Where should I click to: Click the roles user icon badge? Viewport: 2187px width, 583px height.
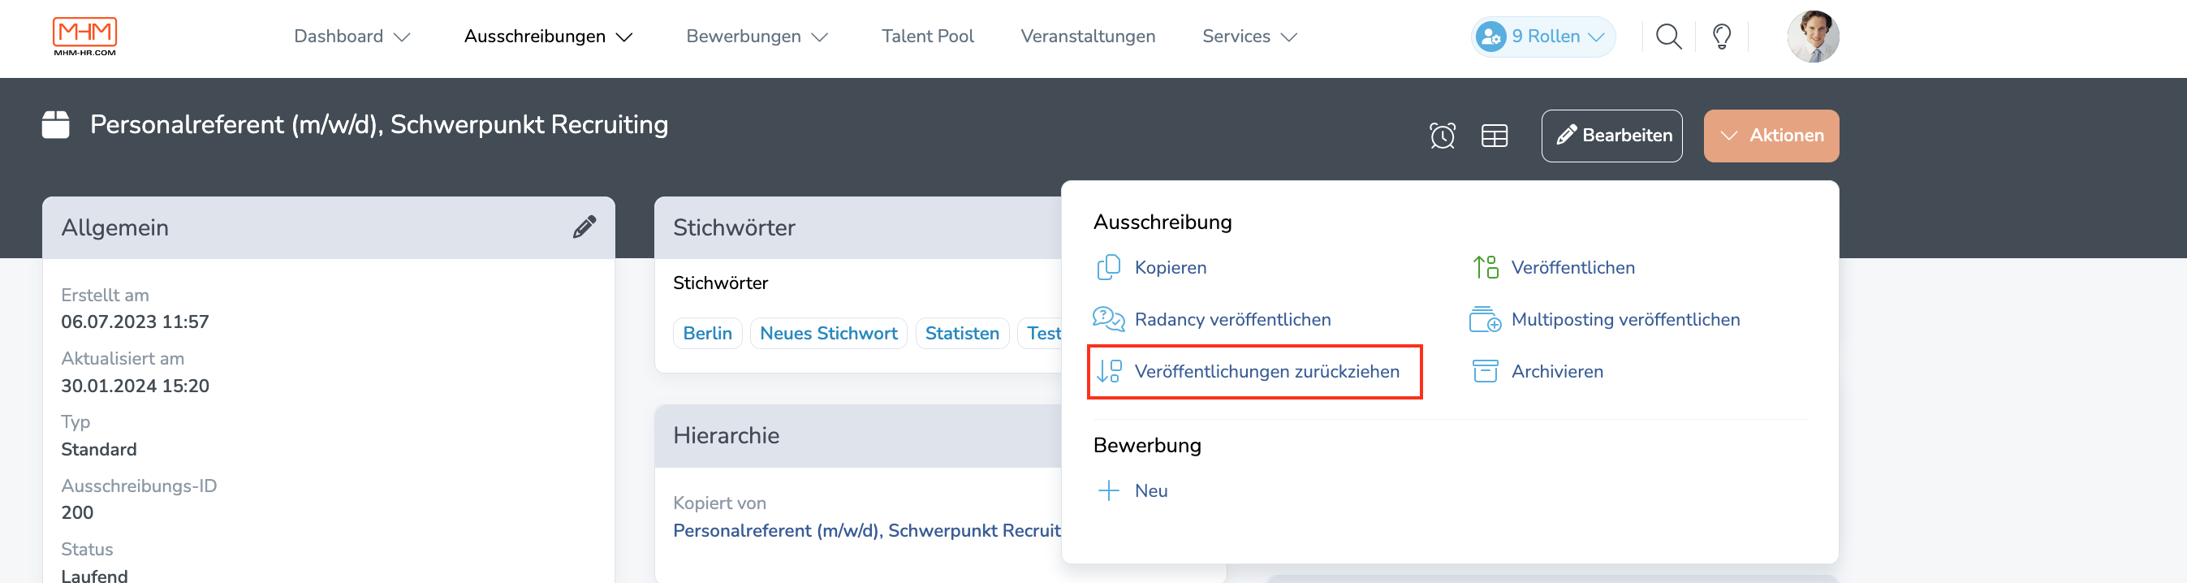pos(1490,37)
